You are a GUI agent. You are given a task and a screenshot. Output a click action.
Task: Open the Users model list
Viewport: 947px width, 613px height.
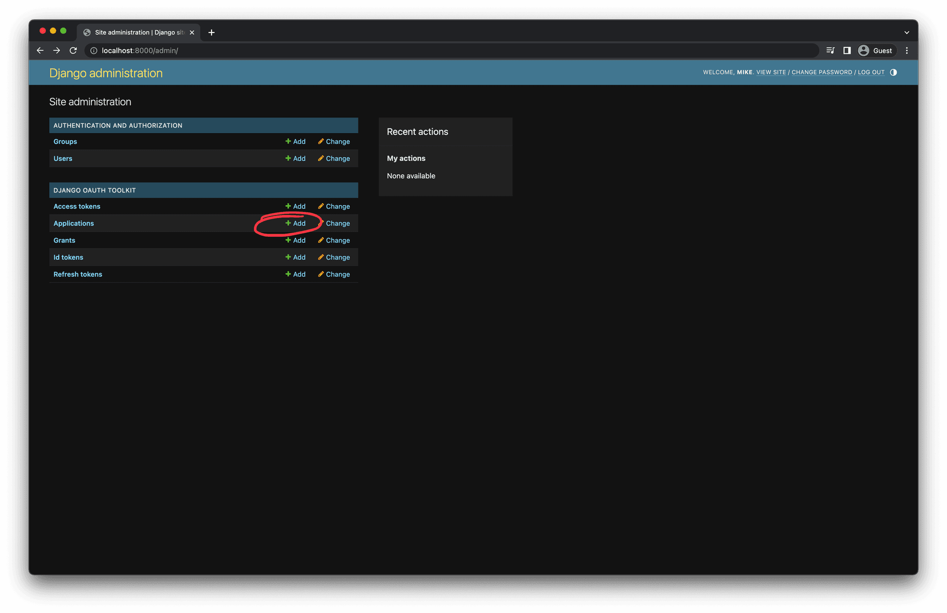63,158
